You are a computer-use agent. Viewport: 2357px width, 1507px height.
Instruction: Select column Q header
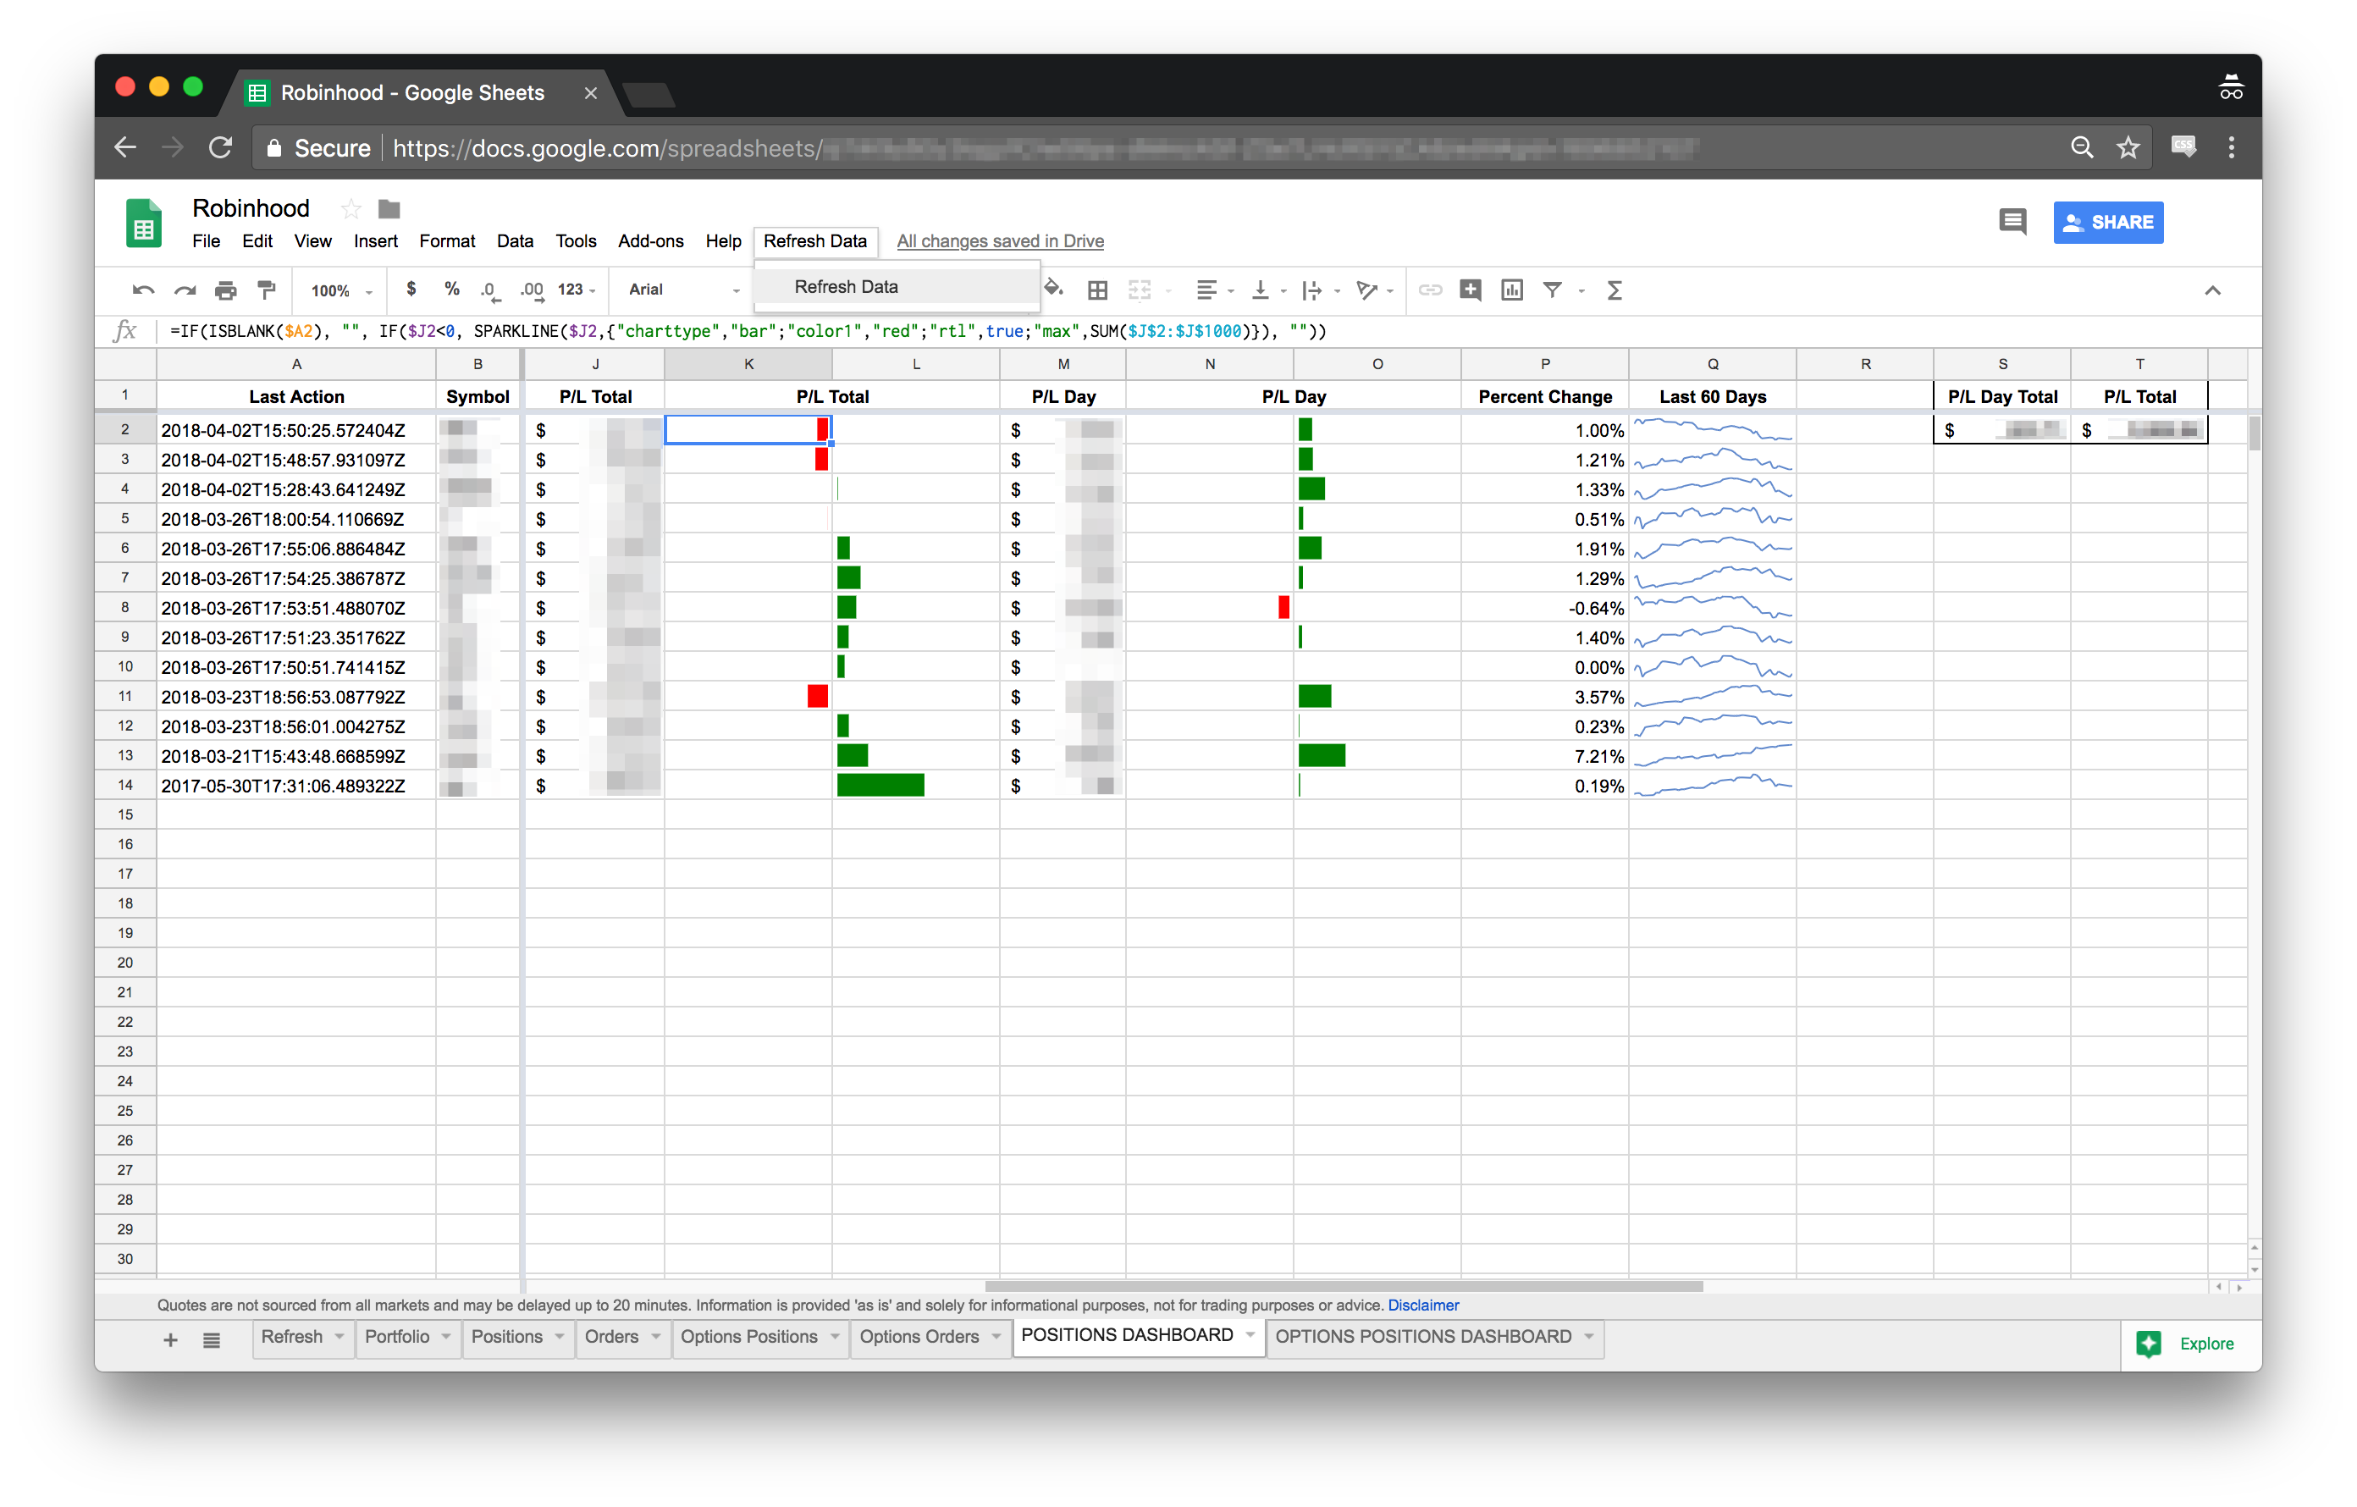coord(1712,364)
